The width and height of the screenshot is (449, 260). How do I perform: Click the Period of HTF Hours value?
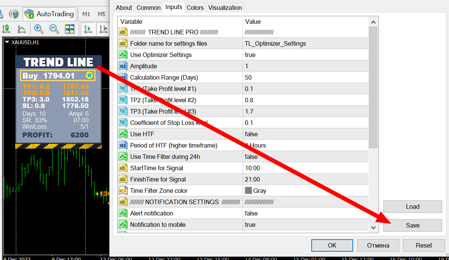point(305,145)
